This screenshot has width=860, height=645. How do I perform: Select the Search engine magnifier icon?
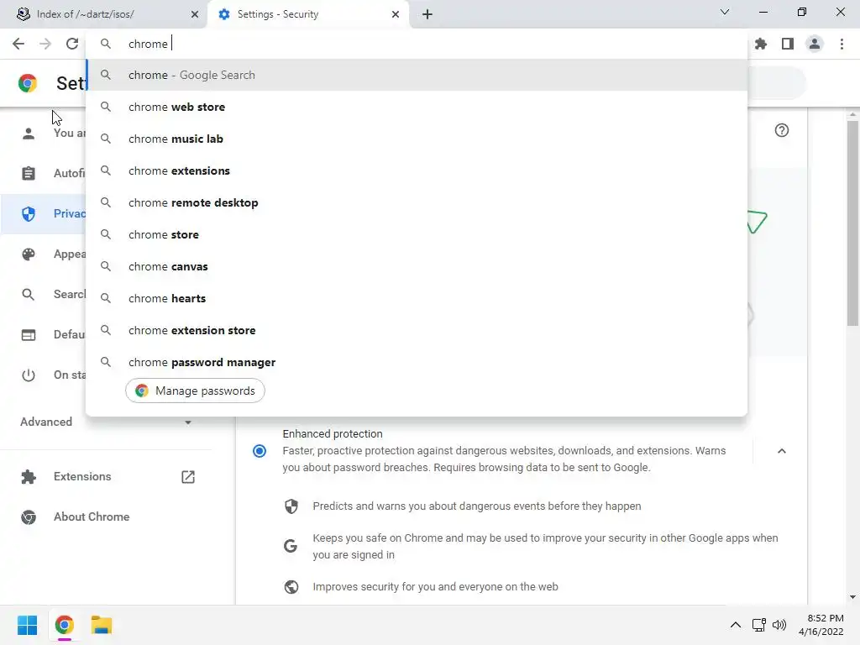click(x=29, y=295)
